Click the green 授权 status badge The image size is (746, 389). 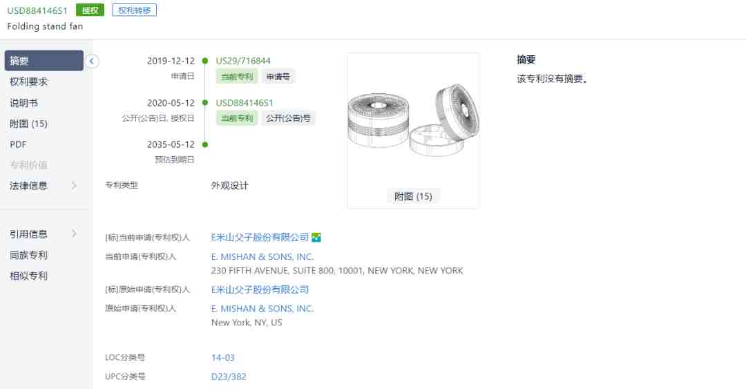[90, 10]
